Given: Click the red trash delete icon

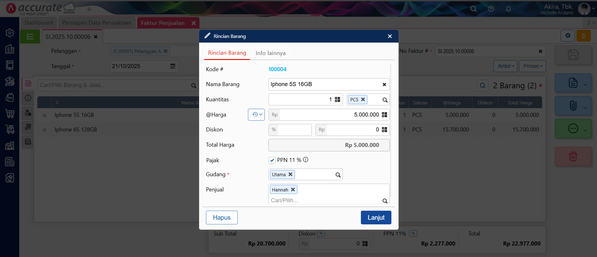Looking at the screenshot, I should (x=573, y=156).
